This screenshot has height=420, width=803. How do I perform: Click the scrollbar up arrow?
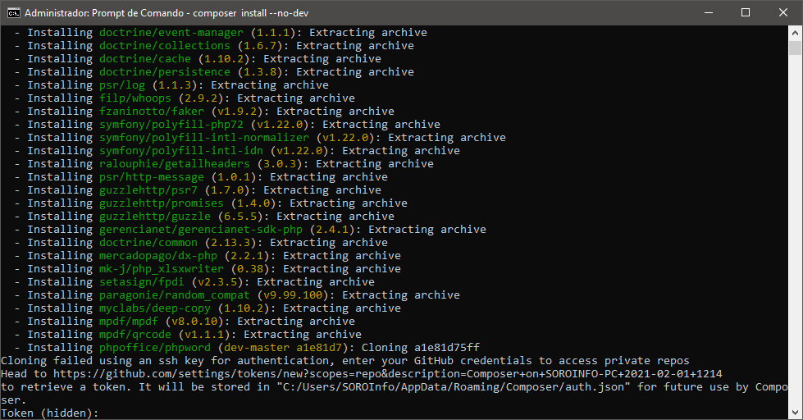[795, 34]
